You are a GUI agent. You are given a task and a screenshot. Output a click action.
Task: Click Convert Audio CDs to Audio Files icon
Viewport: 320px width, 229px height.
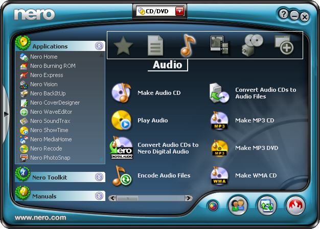tap(219, 93)
